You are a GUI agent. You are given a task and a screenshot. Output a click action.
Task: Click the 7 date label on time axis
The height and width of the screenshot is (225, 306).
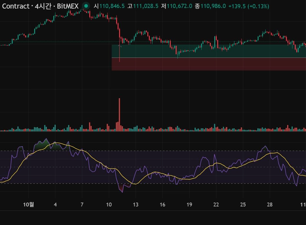[82, 204]
